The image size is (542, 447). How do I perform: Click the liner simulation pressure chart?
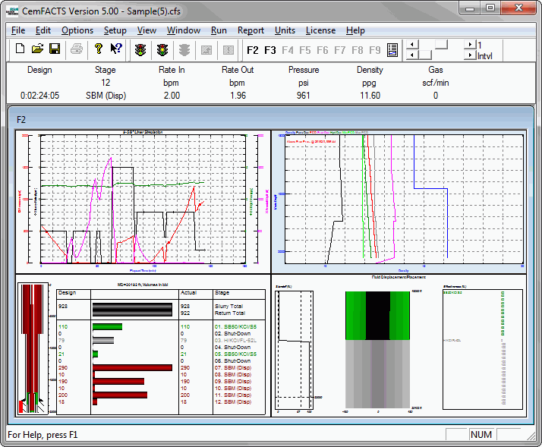tap(143, 200)
